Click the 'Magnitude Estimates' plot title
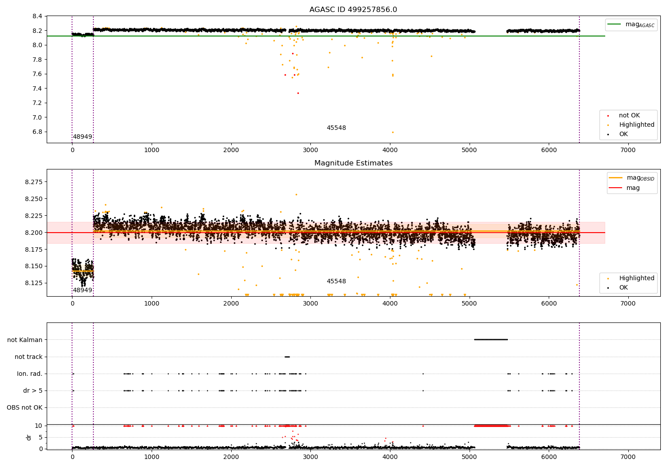This screenshot has height=467, width=667. (353, 163)
